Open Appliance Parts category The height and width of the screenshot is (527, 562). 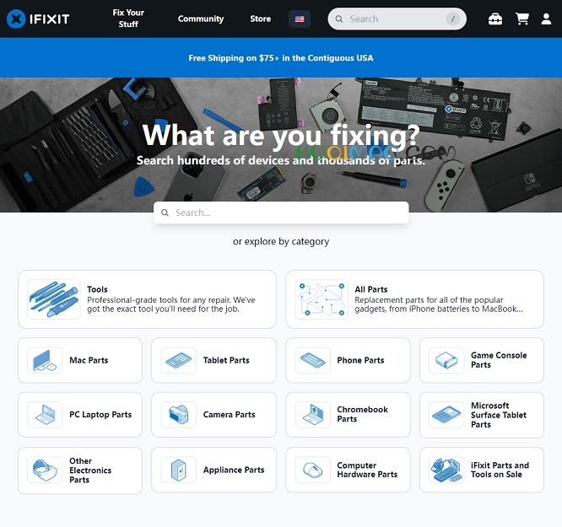click(x=213, y=470)
